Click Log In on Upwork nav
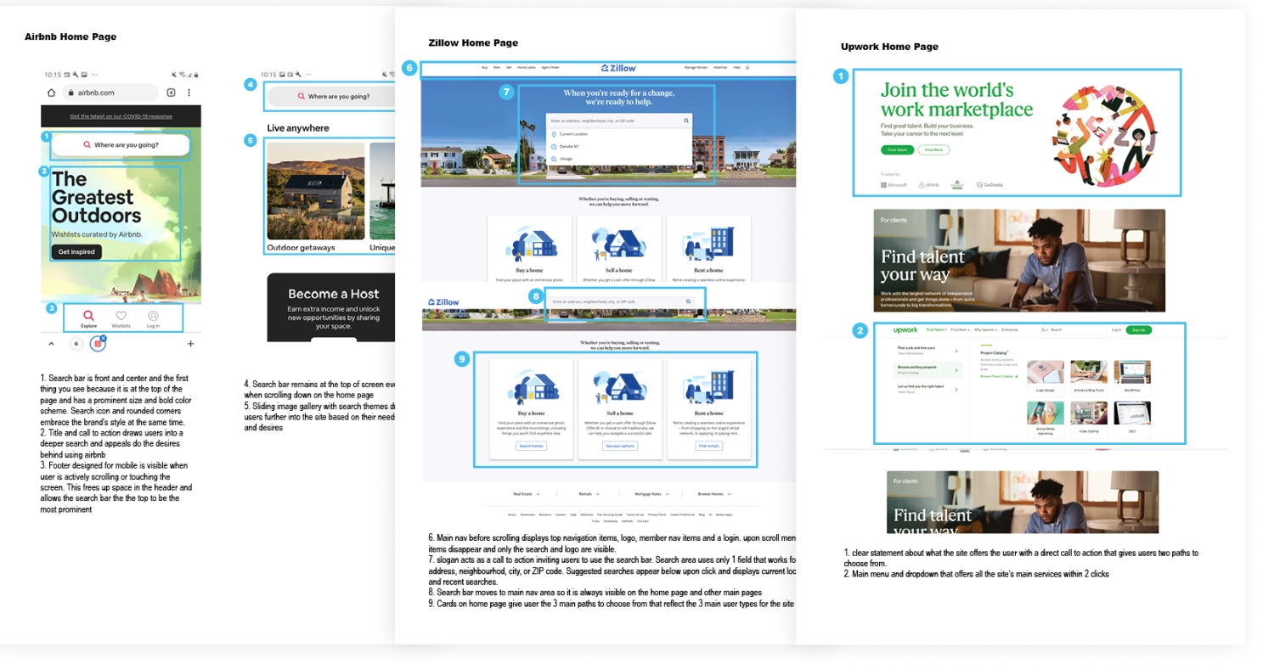The image size is (1263, 669). (1116, 329)
